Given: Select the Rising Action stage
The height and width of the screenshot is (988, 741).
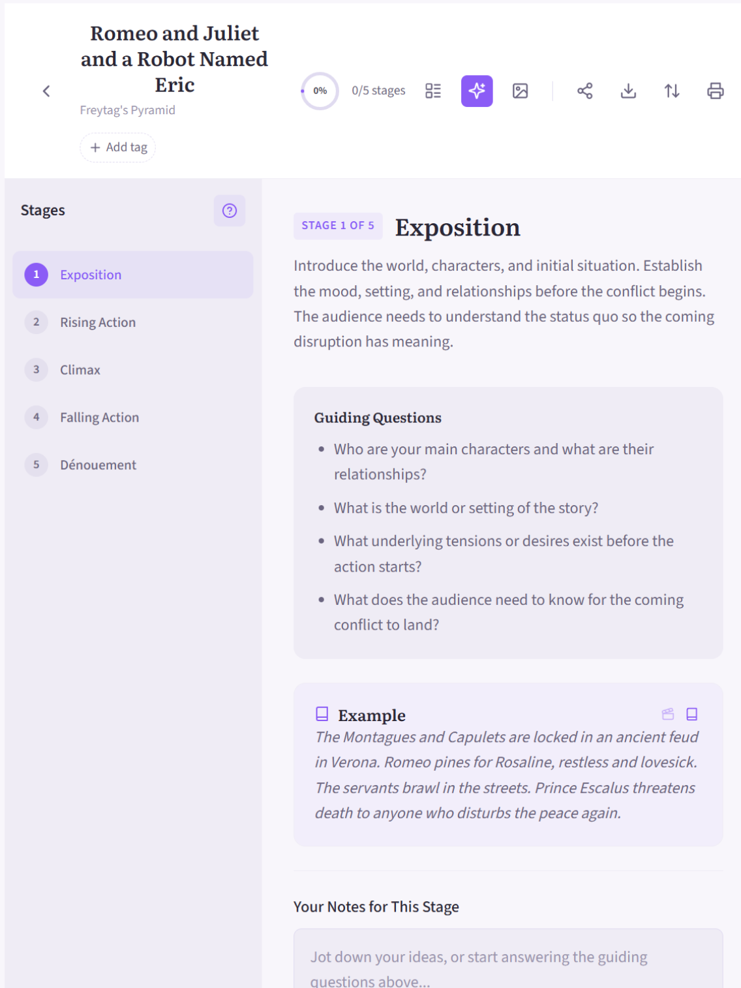Looking at the screenshot, I should click(133, 322).
